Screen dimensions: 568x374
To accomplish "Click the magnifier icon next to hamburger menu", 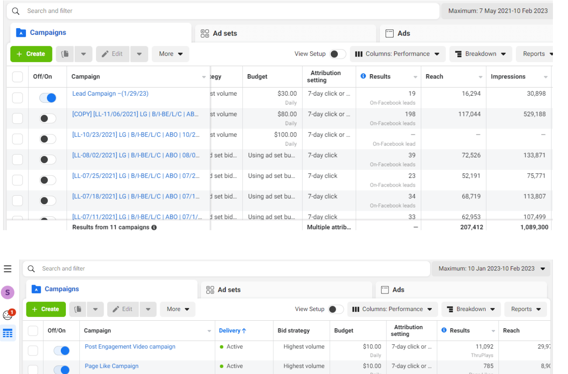I will point(31,269).
